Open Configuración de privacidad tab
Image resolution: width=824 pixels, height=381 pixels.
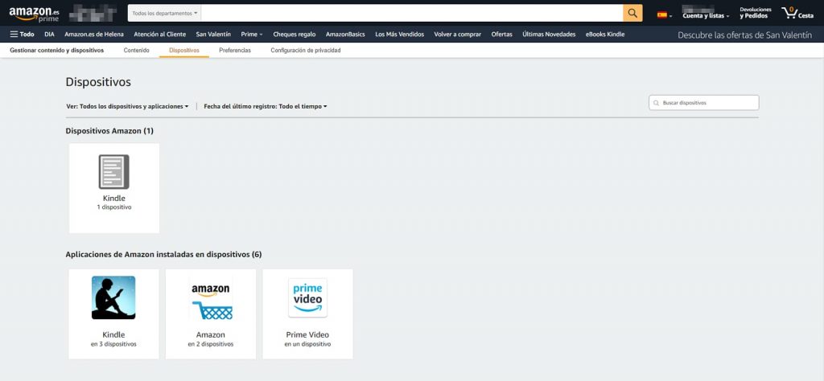click(305, 51)
